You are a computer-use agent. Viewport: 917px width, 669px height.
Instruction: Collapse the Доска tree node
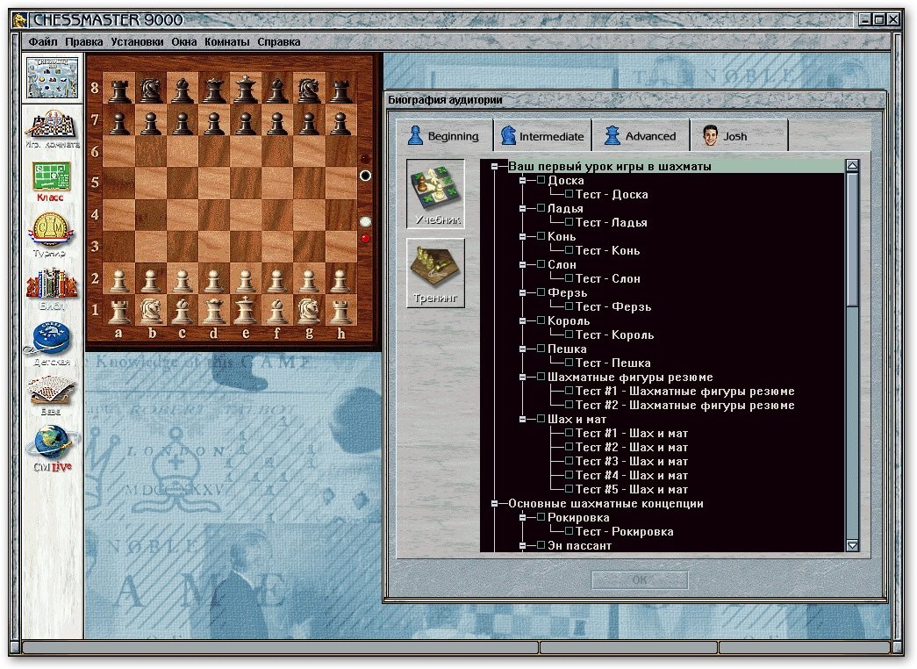tap(522, 180)
